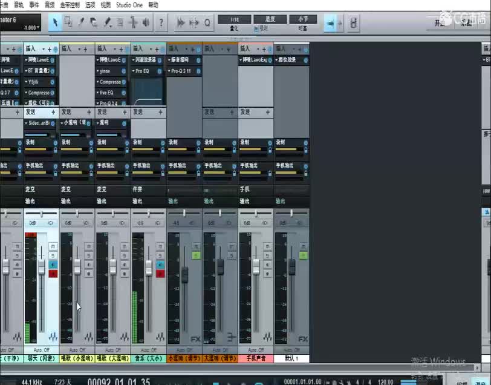Expand the yinse insert dropdown arrow

98,71
